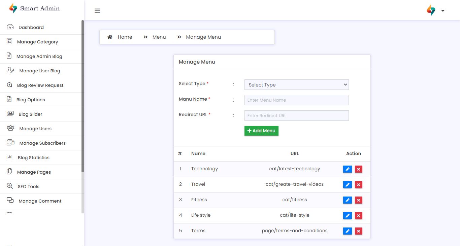Click the Travel name cell
This screenshot has width=460, height=246.
tap(198, 184)
